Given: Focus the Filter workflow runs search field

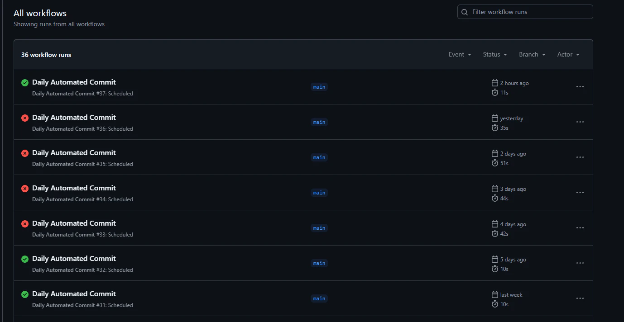Looking at the screenshot, I should coord(525,12).
